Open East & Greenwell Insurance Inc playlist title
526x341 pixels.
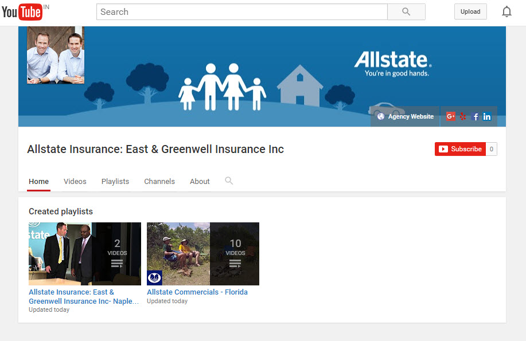point(84,297)
